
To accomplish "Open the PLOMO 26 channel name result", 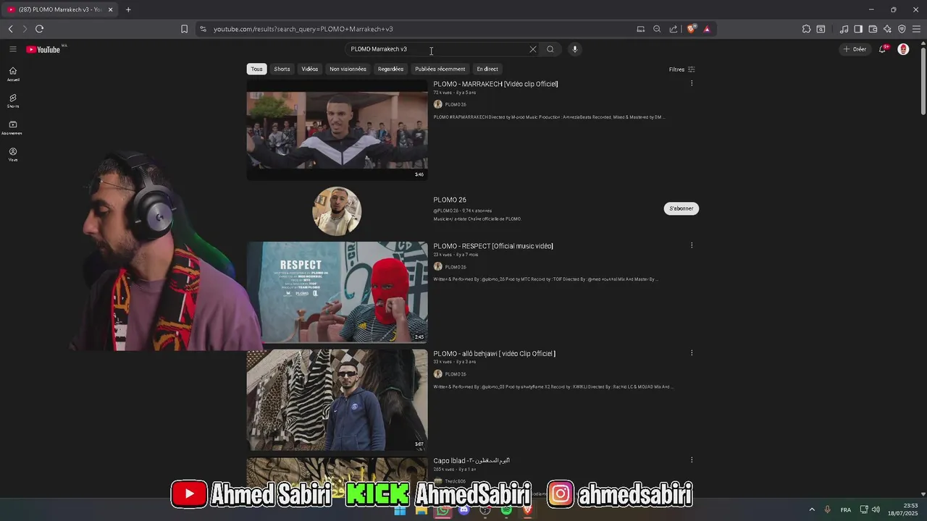I will coord(450,200).
